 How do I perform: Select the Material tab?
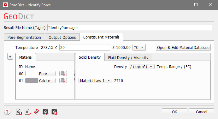(x=26, y=57)
